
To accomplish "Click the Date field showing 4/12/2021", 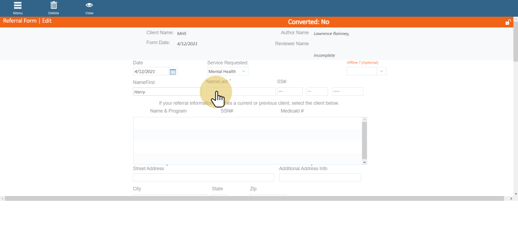I will pos(151,72).
